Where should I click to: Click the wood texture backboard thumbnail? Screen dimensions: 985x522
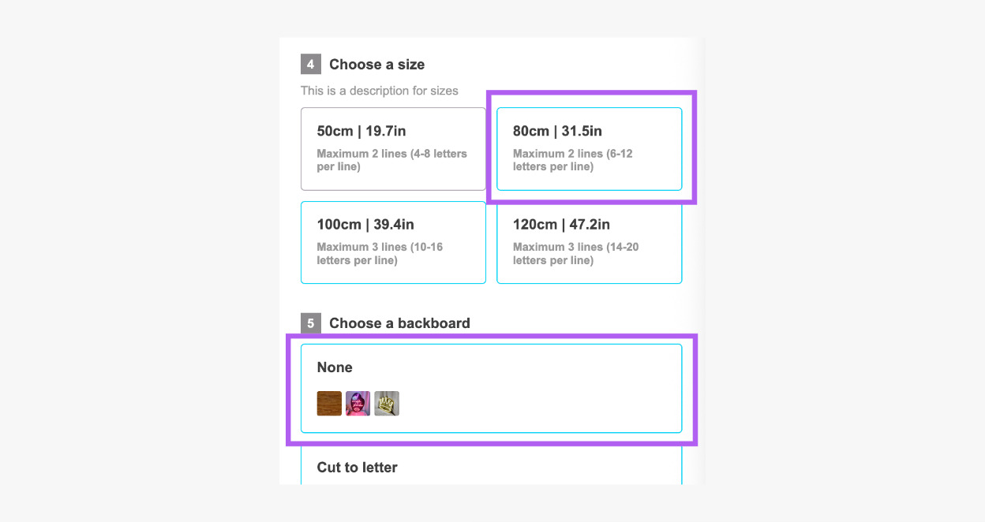coord(329,404)
